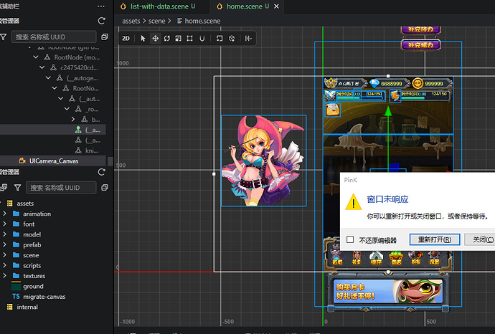Expand the model folder
This screenshot has height=334, width=495.
[x=4, y=234]
